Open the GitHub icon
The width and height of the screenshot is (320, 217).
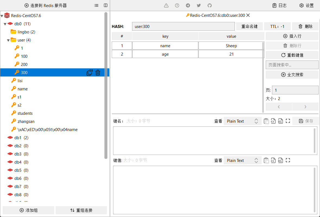point(210,5)
